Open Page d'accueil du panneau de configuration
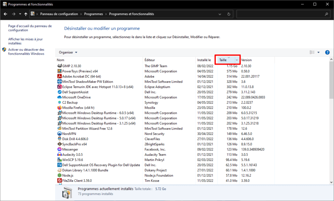 [x=30, y=28]
